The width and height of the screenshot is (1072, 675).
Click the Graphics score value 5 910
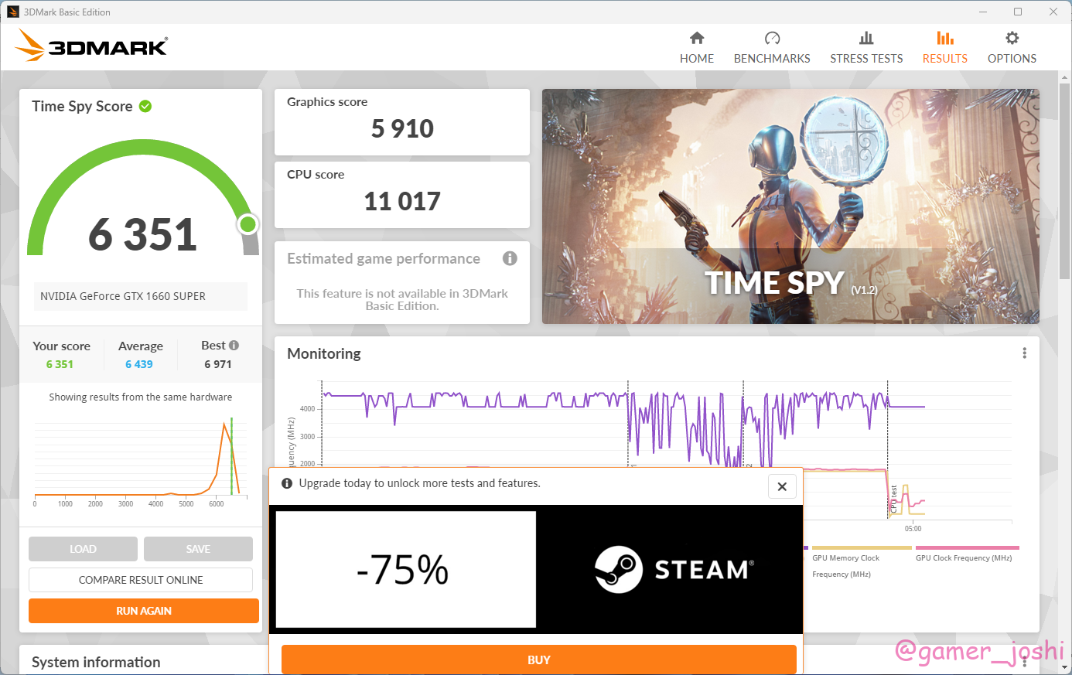pyautogui.click(x=402, y=128)
